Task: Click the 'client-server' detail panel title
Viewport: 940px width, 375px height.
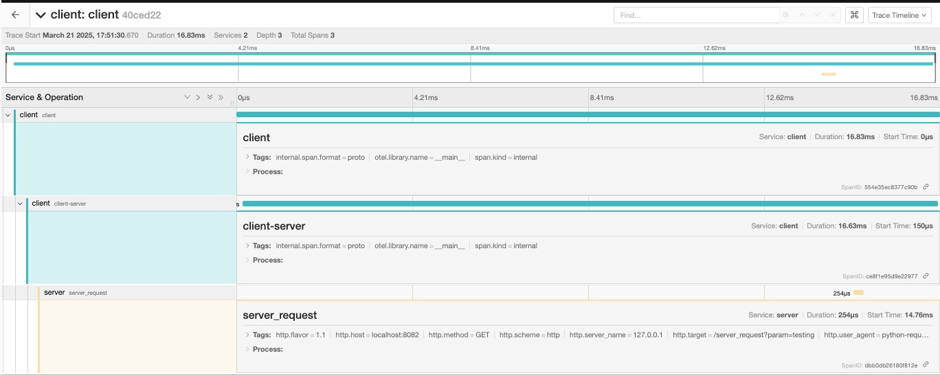Action: tap(274, 226)
